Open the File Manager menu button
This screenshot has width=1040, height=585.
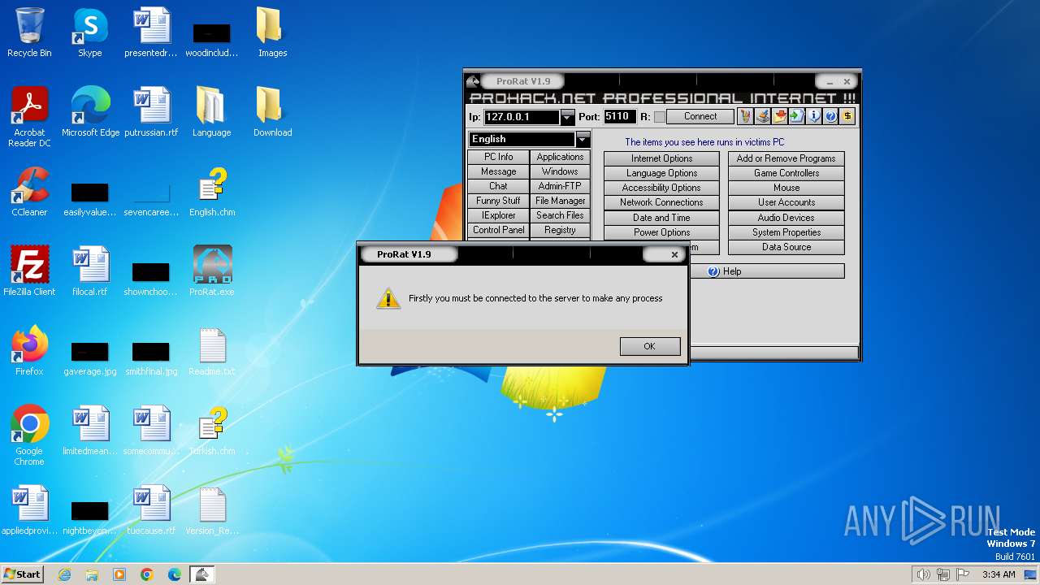click(x=560, y=201)
